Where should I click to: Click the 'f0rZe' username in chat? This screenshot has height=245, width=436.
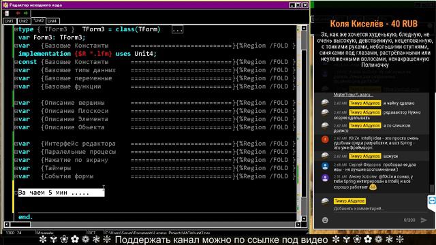(x=354, y=138)
